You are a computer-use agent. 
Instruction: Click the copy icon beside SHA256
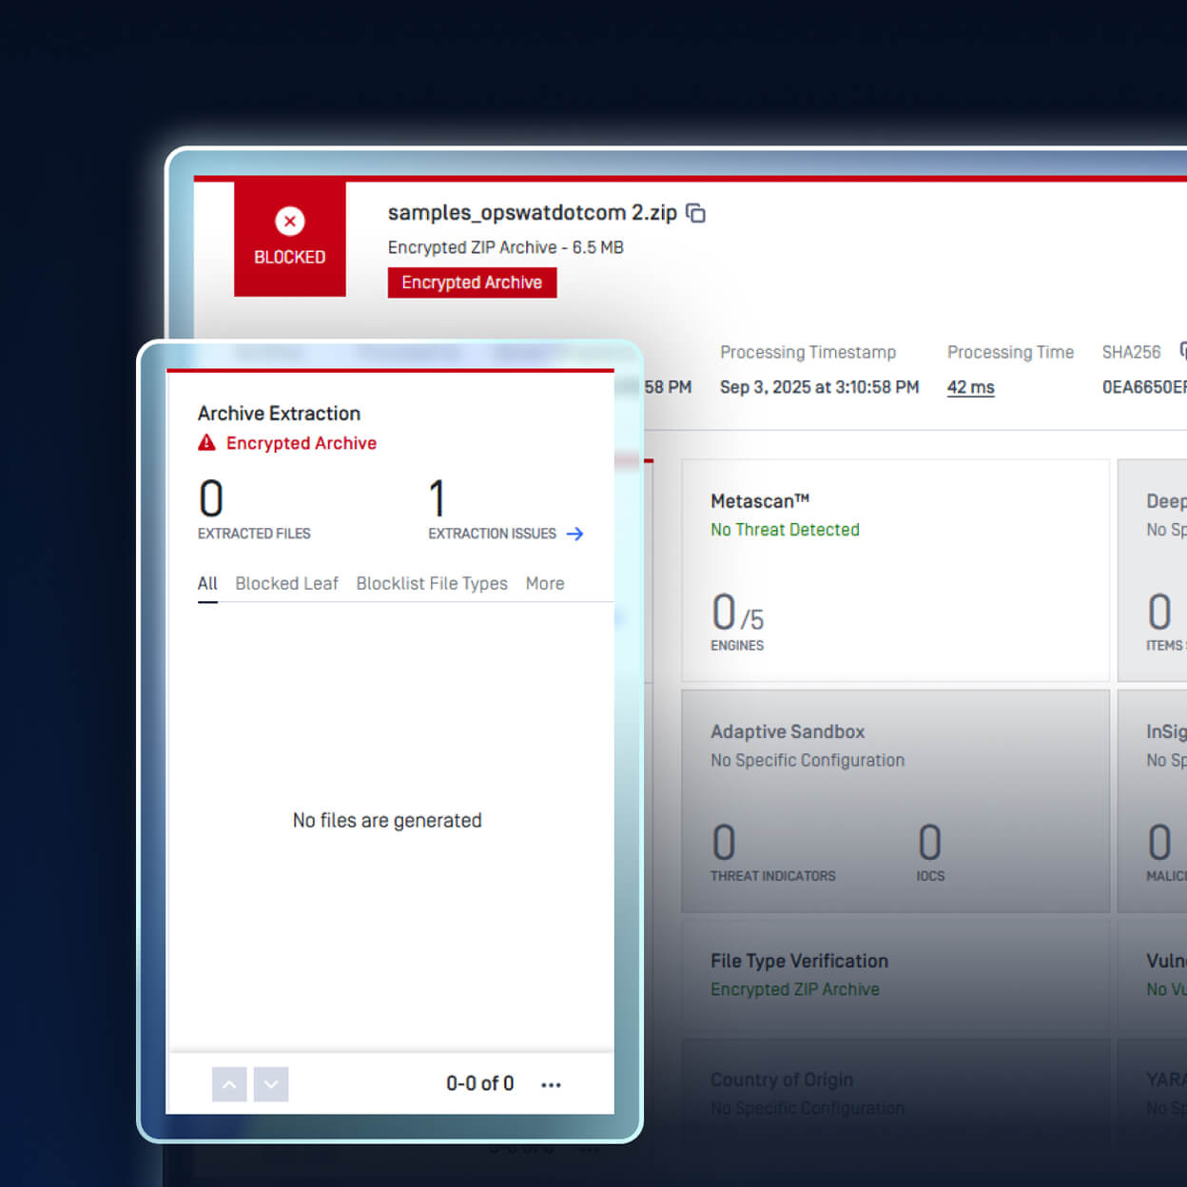(1182, 351)
